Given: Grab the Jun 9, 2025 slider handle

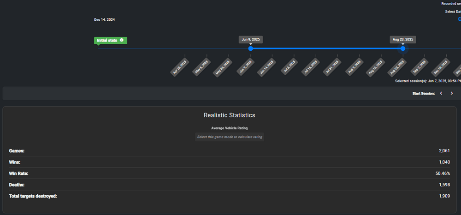Looking at the screenshot, I should (x=250, y=48).
